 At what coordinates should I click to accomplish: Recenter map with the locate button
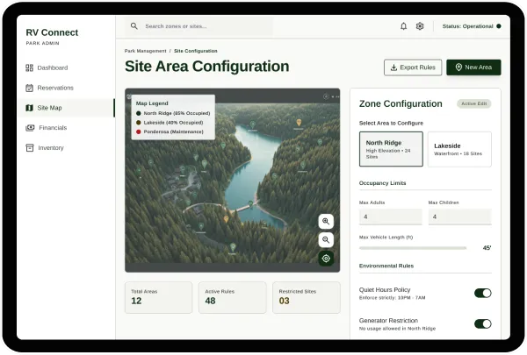tap(326, 259)
